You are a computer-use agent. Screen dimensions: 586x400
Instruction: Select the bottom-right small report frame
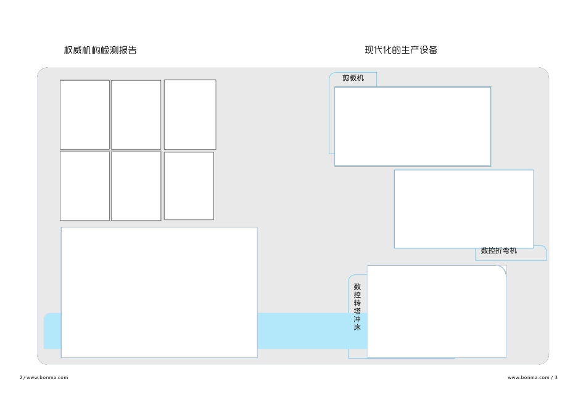(x=189, y=186)
